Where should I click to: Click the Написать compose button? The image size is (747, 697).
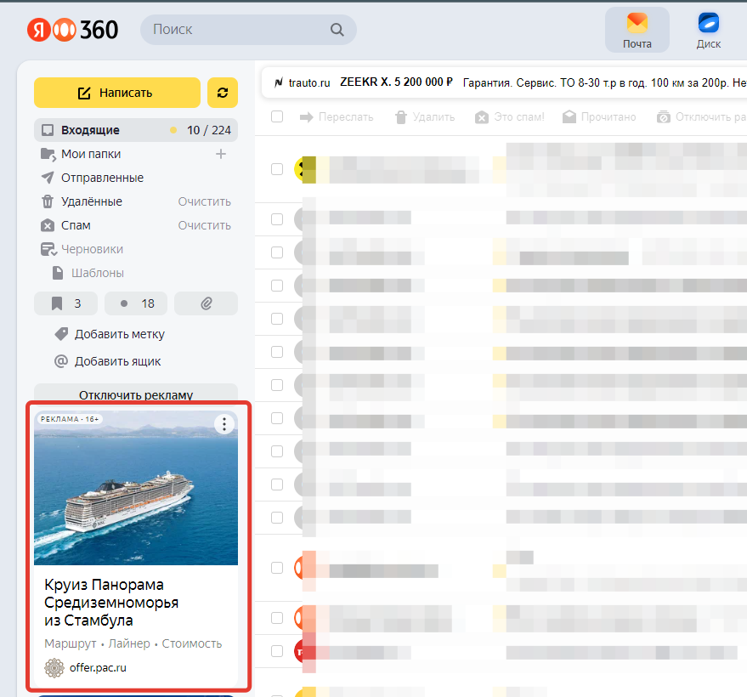(117, 93)
